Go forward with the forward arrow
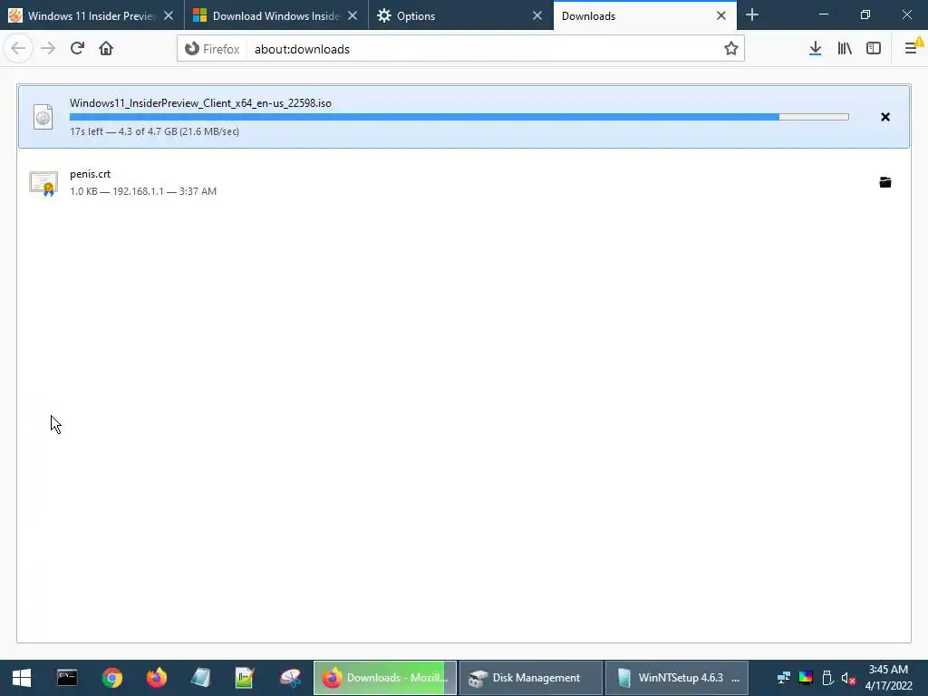The width and height of the screenshot is (928, 696). point(48,49)
